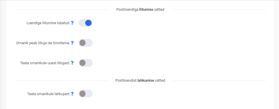
Task: Click the Omanik peab liituja ise kinnitama label
Action: 43,43
